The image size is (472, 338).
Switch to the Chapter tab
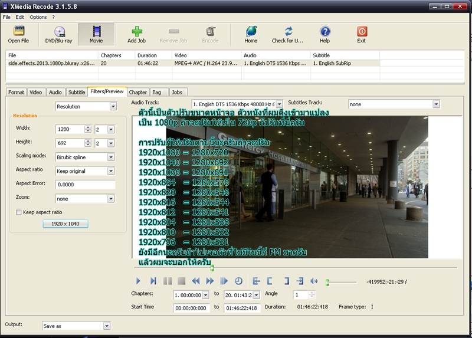[x=137, y=92]
